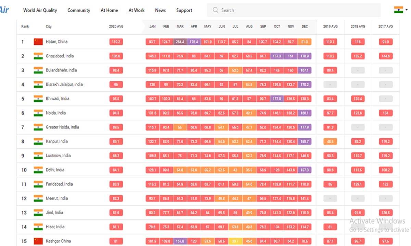Image resolution: width=411 pixels, height=246 pixels.
Task: Click the India flag beside Delhi
Action: (38, 170)
